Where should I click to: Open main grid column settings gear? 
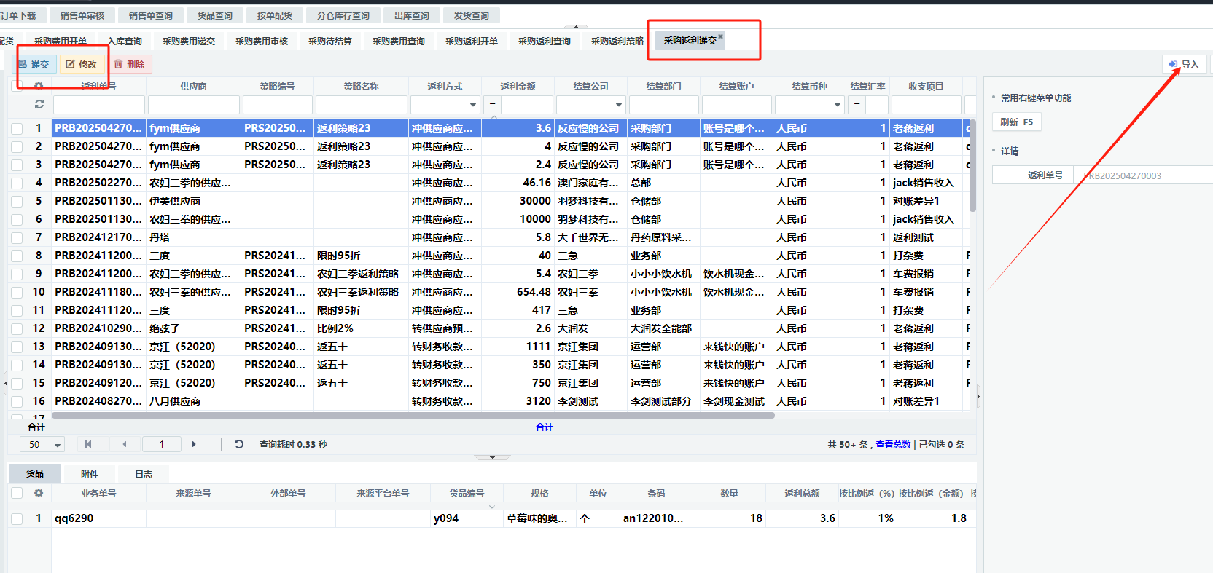click(x=39, y=86)
